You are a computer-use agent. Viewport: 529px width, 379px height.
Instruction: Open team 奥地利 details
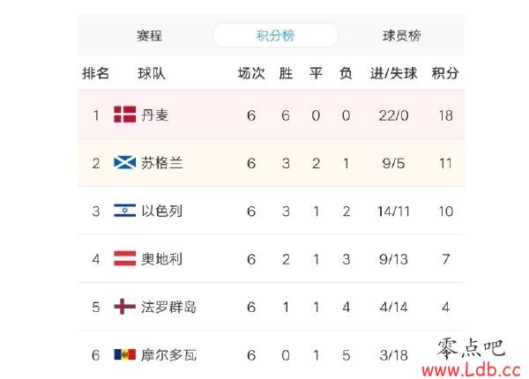(161, 259)
